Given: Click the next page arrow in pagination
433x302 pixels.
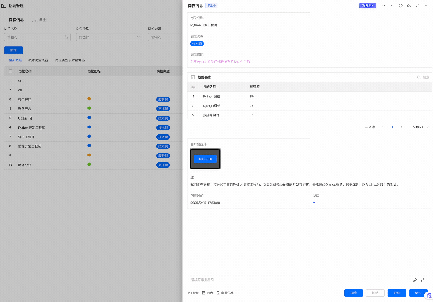Looking at the screenshot, I should 401,127.
